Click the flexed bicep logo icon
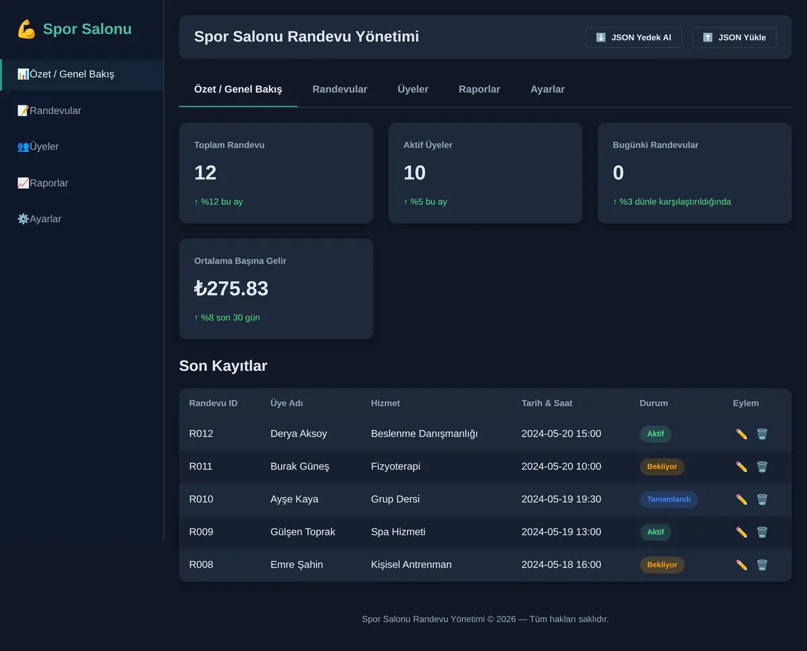 (26, 29)
